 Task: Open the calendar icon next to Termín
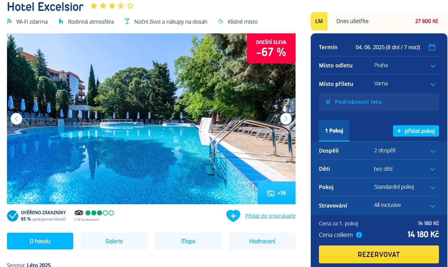(432, 47)
